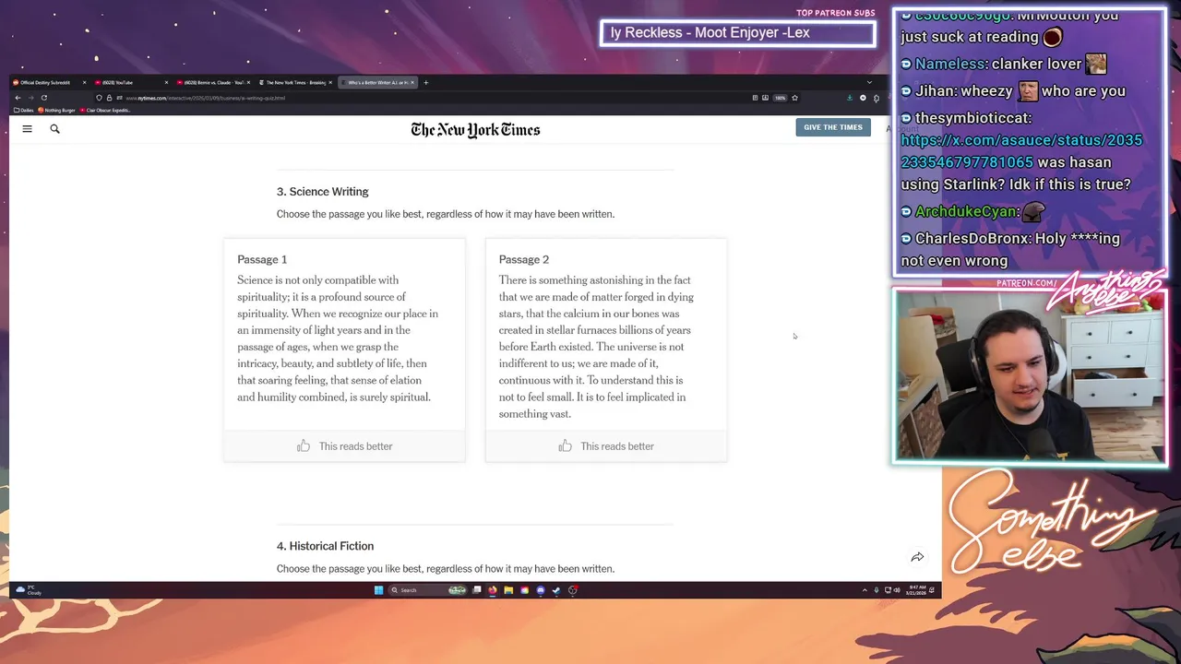Switch to Official Destiny Subreddit tab
Screen dimensions: 1181x664
click(x=46, y=83)
